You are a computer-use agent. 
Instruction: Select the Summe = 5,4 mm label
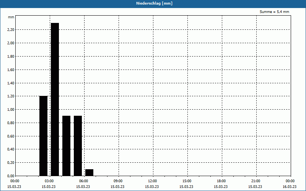(x=274, y=12)
